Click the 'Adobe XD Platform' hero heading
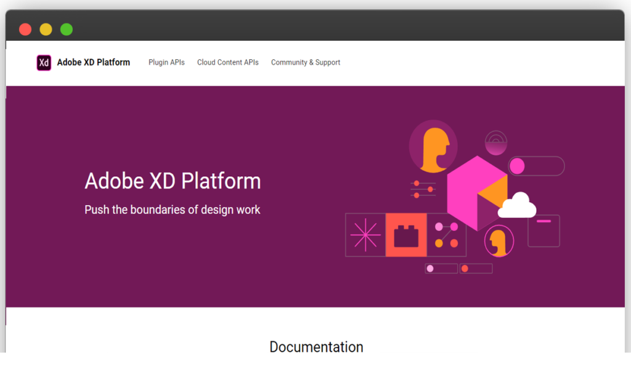631x366 pixels. pyautogui.click(x=173, y=181)
